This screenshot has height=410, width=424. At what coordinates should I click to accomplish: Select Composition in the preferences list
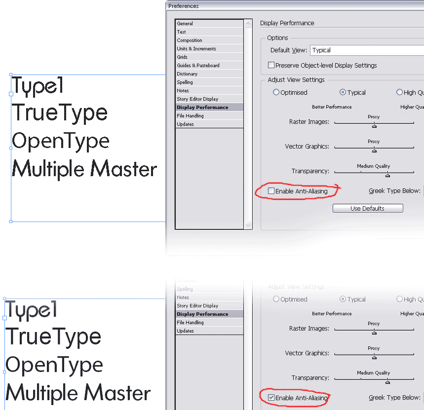pyautogui.click(x=210, y=40)
